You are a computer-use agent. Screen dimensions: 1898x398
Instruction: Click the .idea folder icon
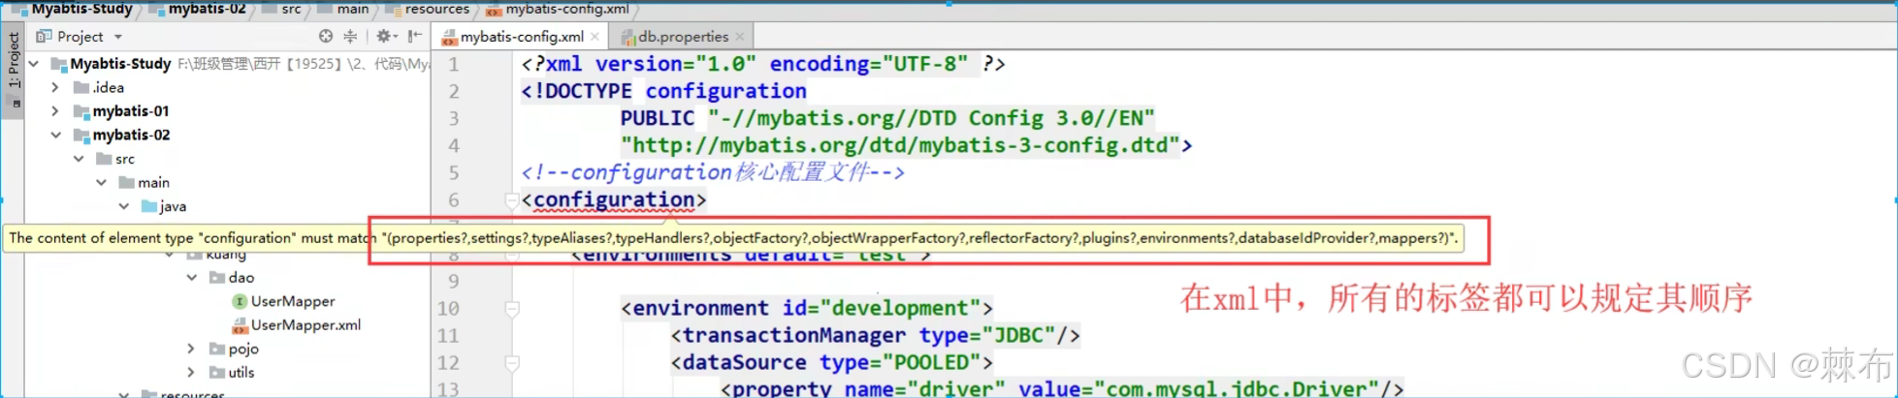[81, 87]
